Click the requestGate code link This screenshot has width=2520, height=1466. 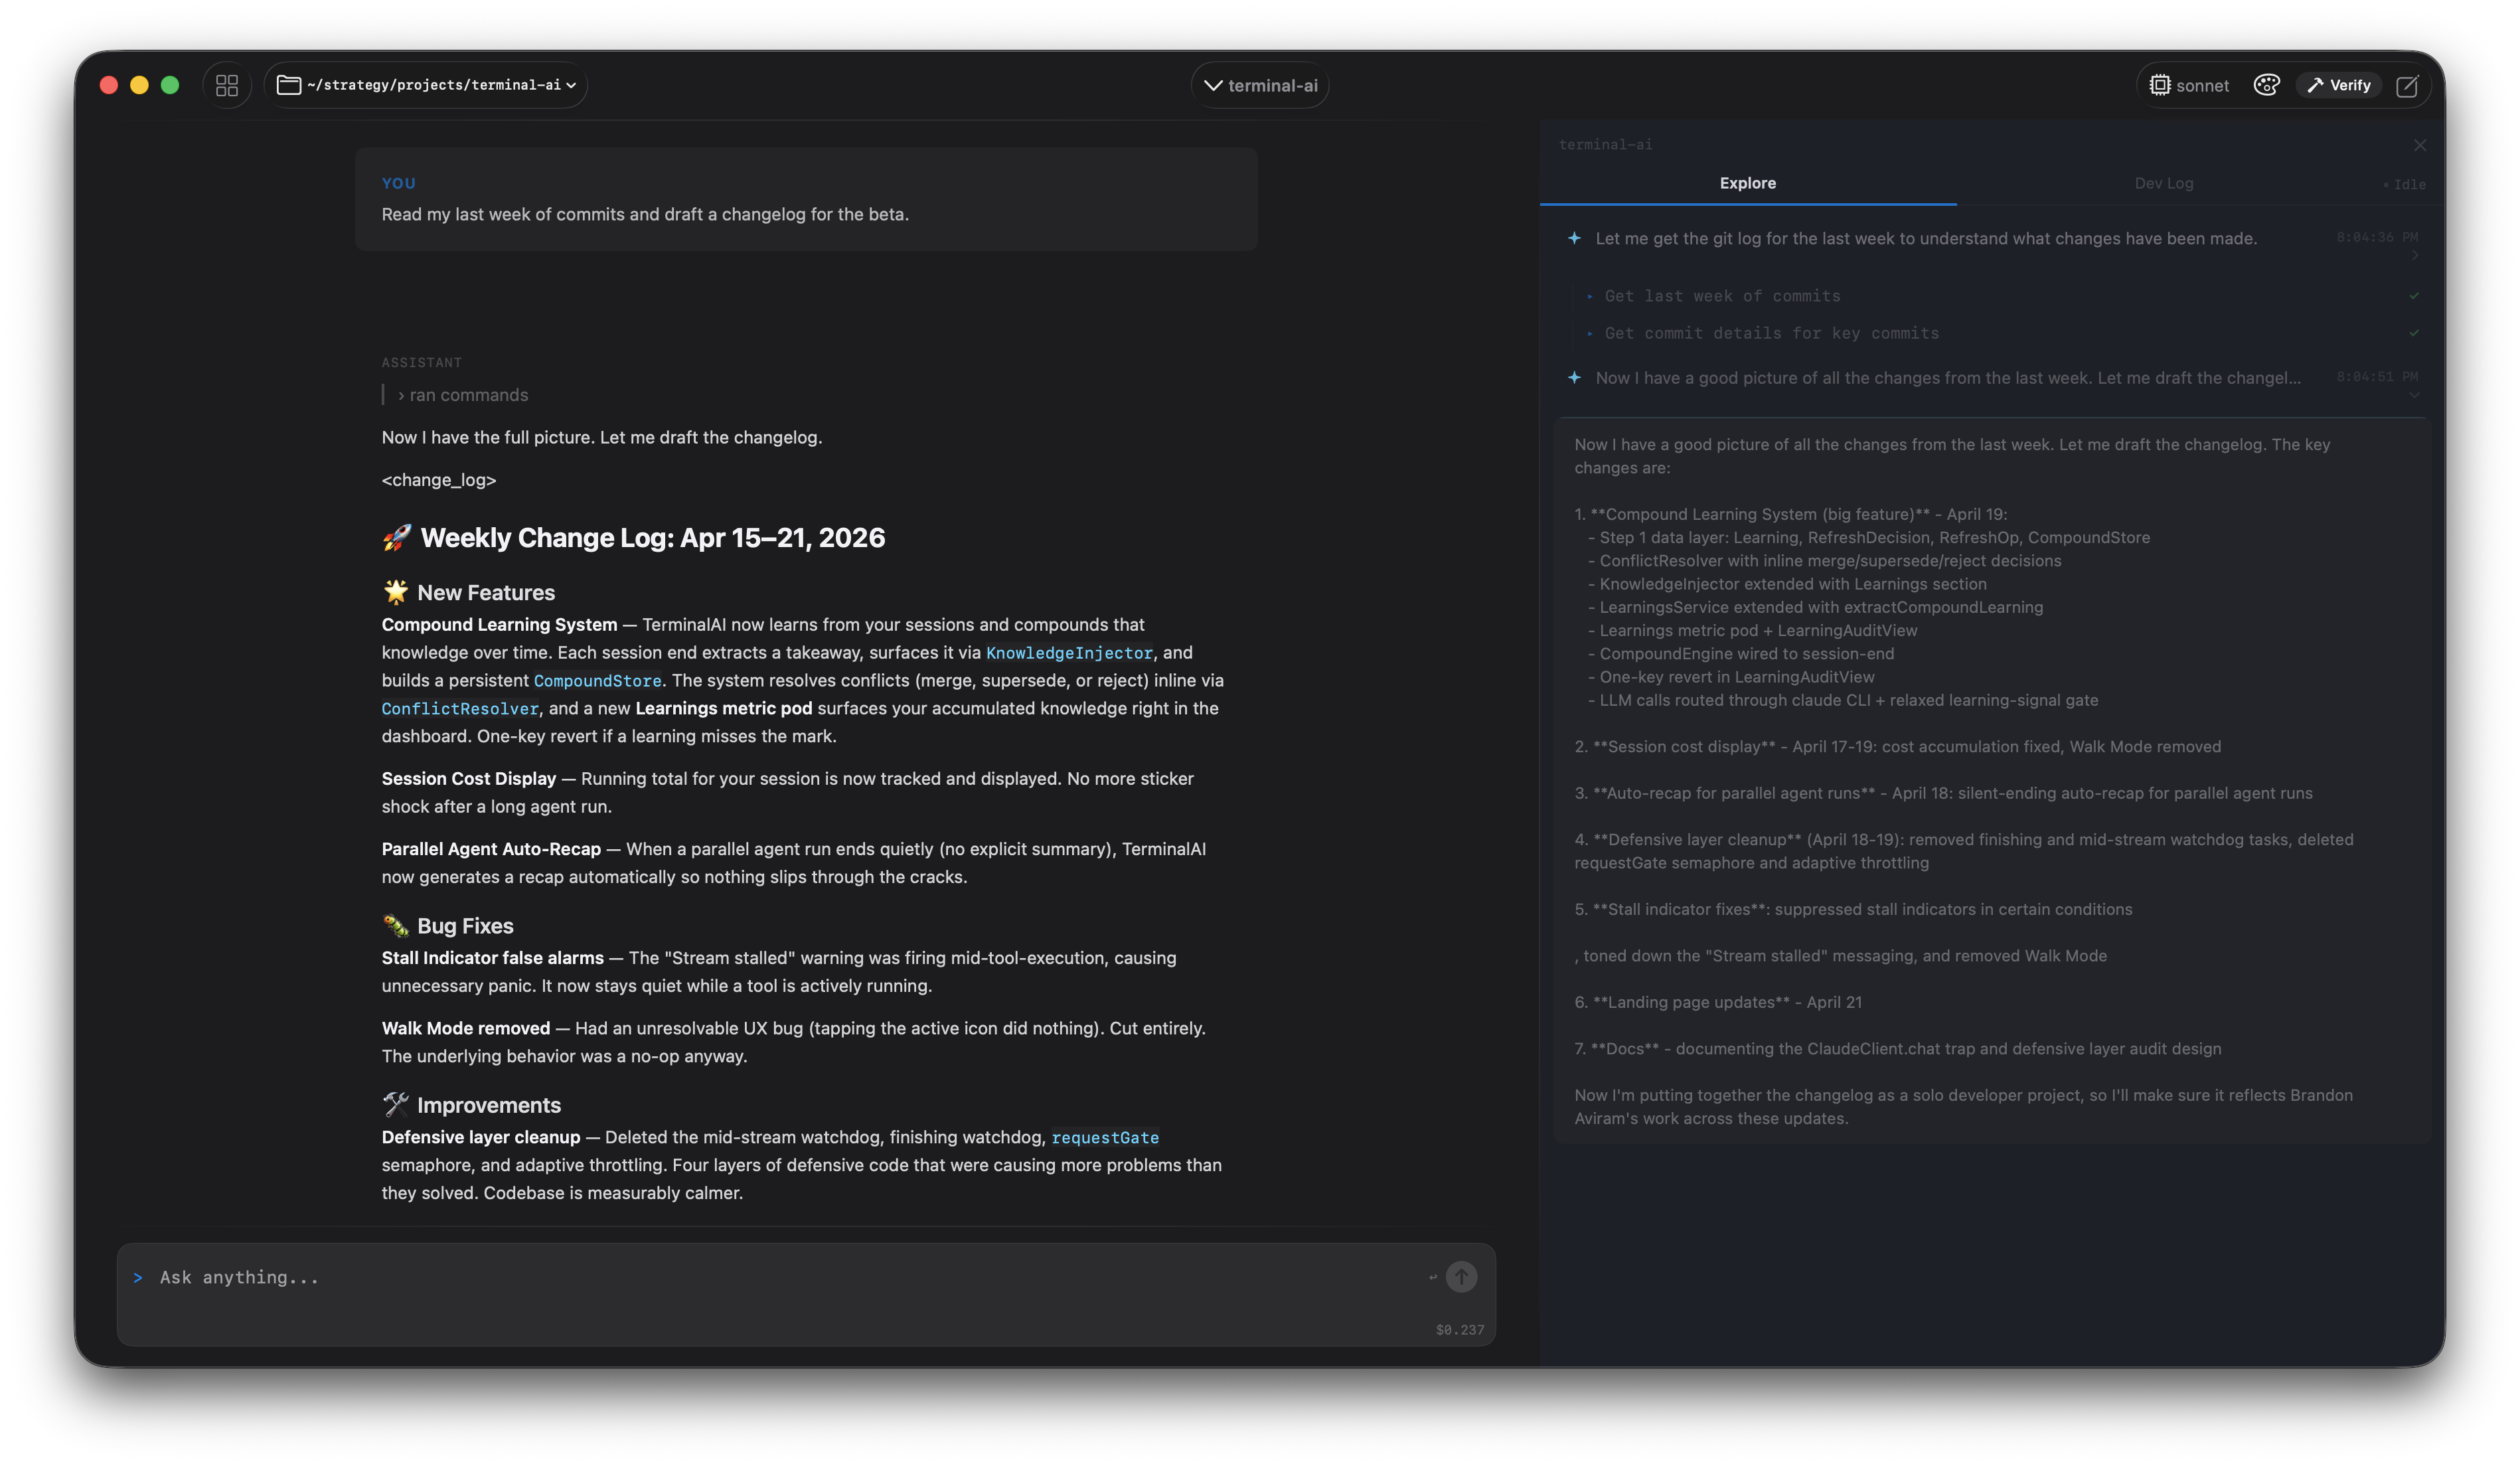click(1105, 1138)
